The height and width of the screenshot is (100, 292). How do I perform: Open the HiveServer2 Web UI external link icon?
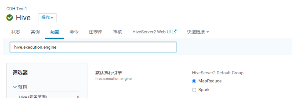(174, 32)
